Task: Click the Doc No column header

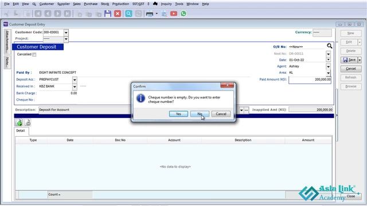Action: click(x=120, y=140)
